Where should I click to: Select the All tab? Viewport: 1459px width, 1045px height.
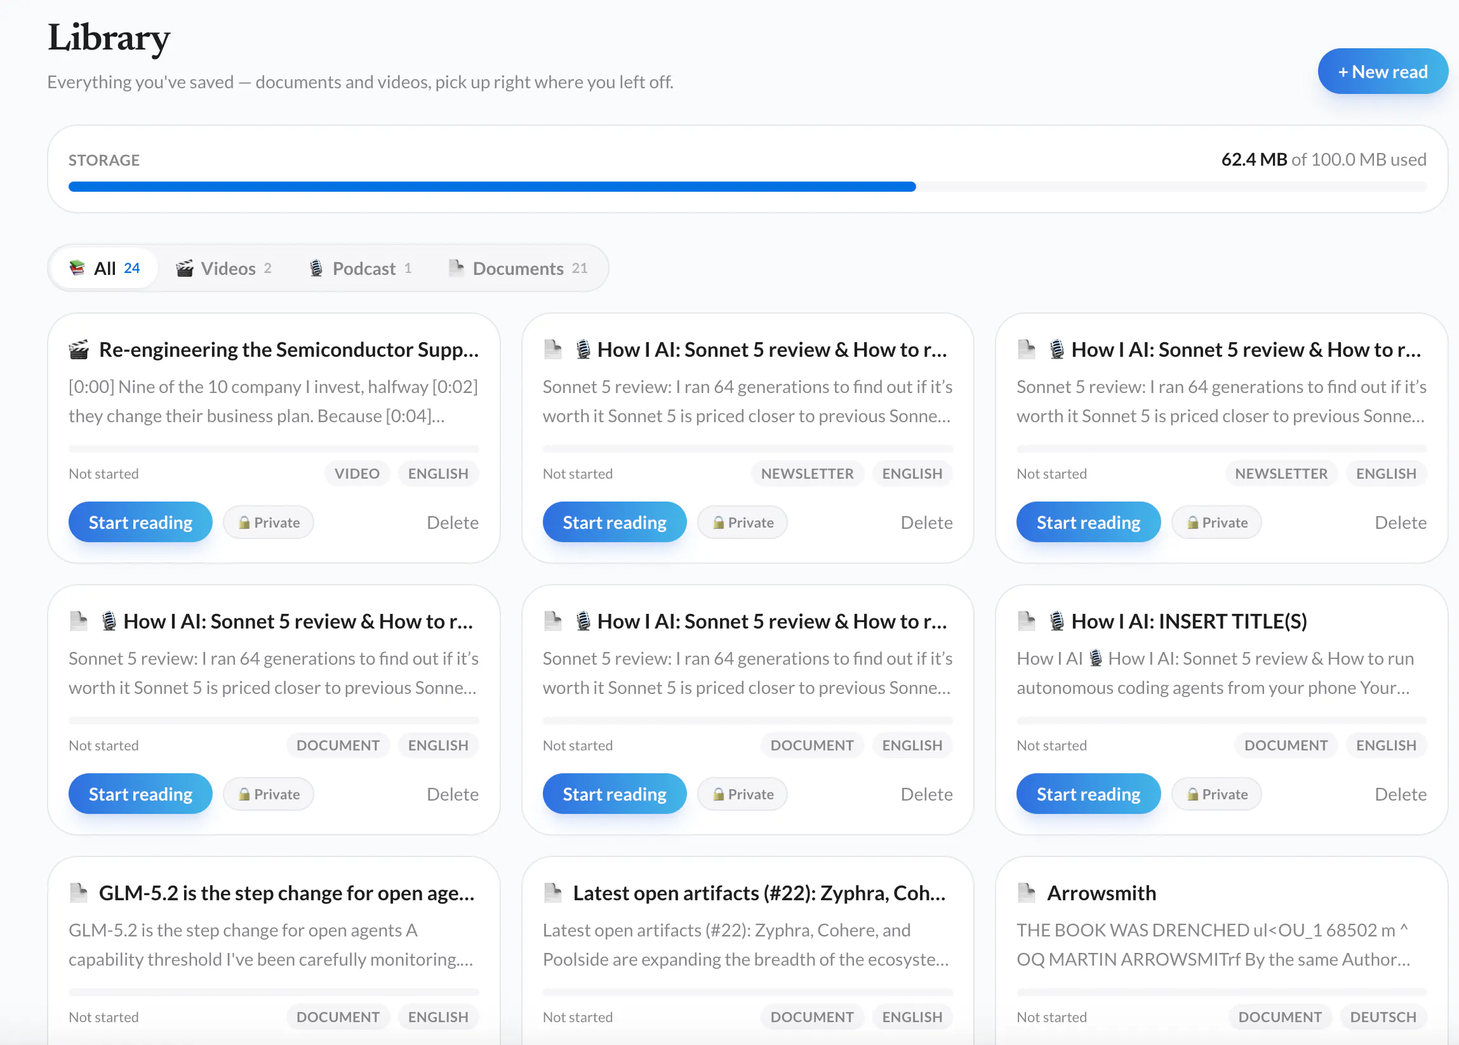pos(104,268)
